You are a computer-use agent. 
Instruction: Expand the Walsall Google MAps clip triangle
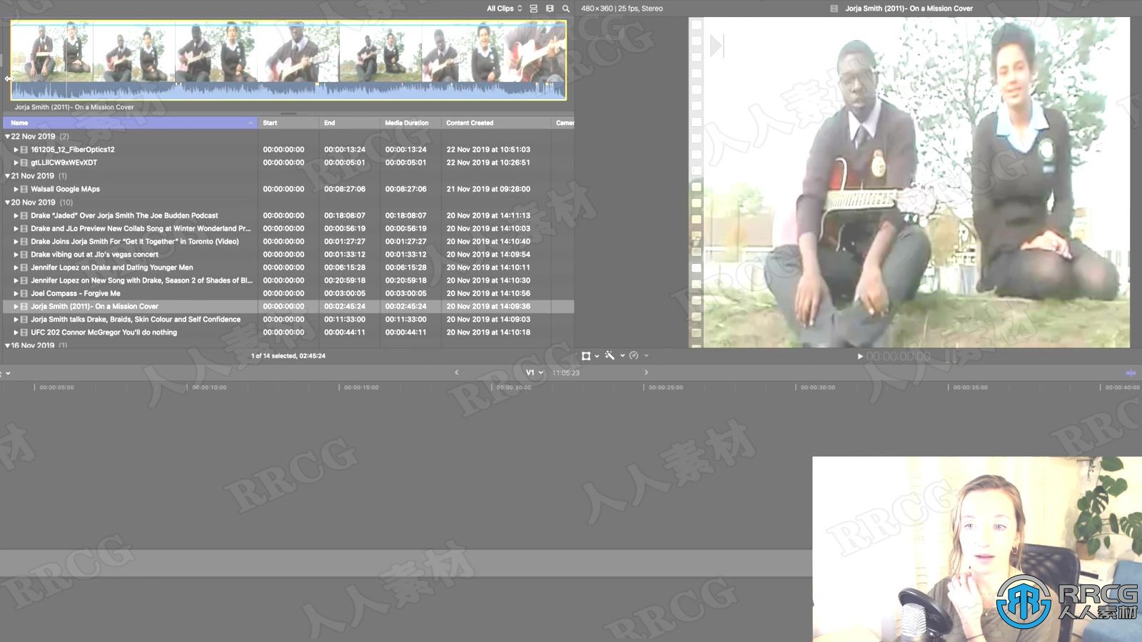(x=16, y=189)
